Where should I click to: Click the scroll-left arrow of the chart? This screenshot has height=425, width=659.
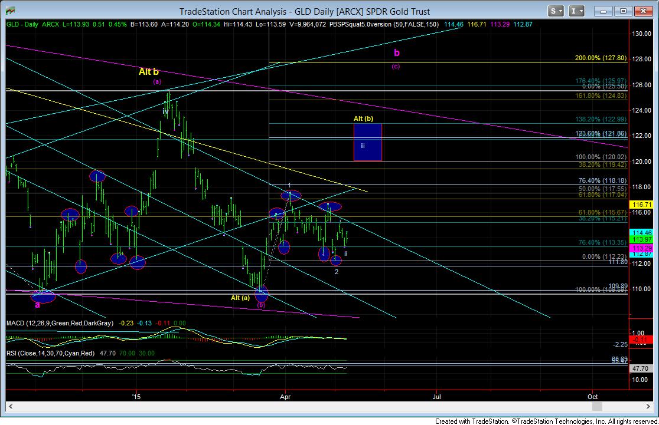(11, 407)
